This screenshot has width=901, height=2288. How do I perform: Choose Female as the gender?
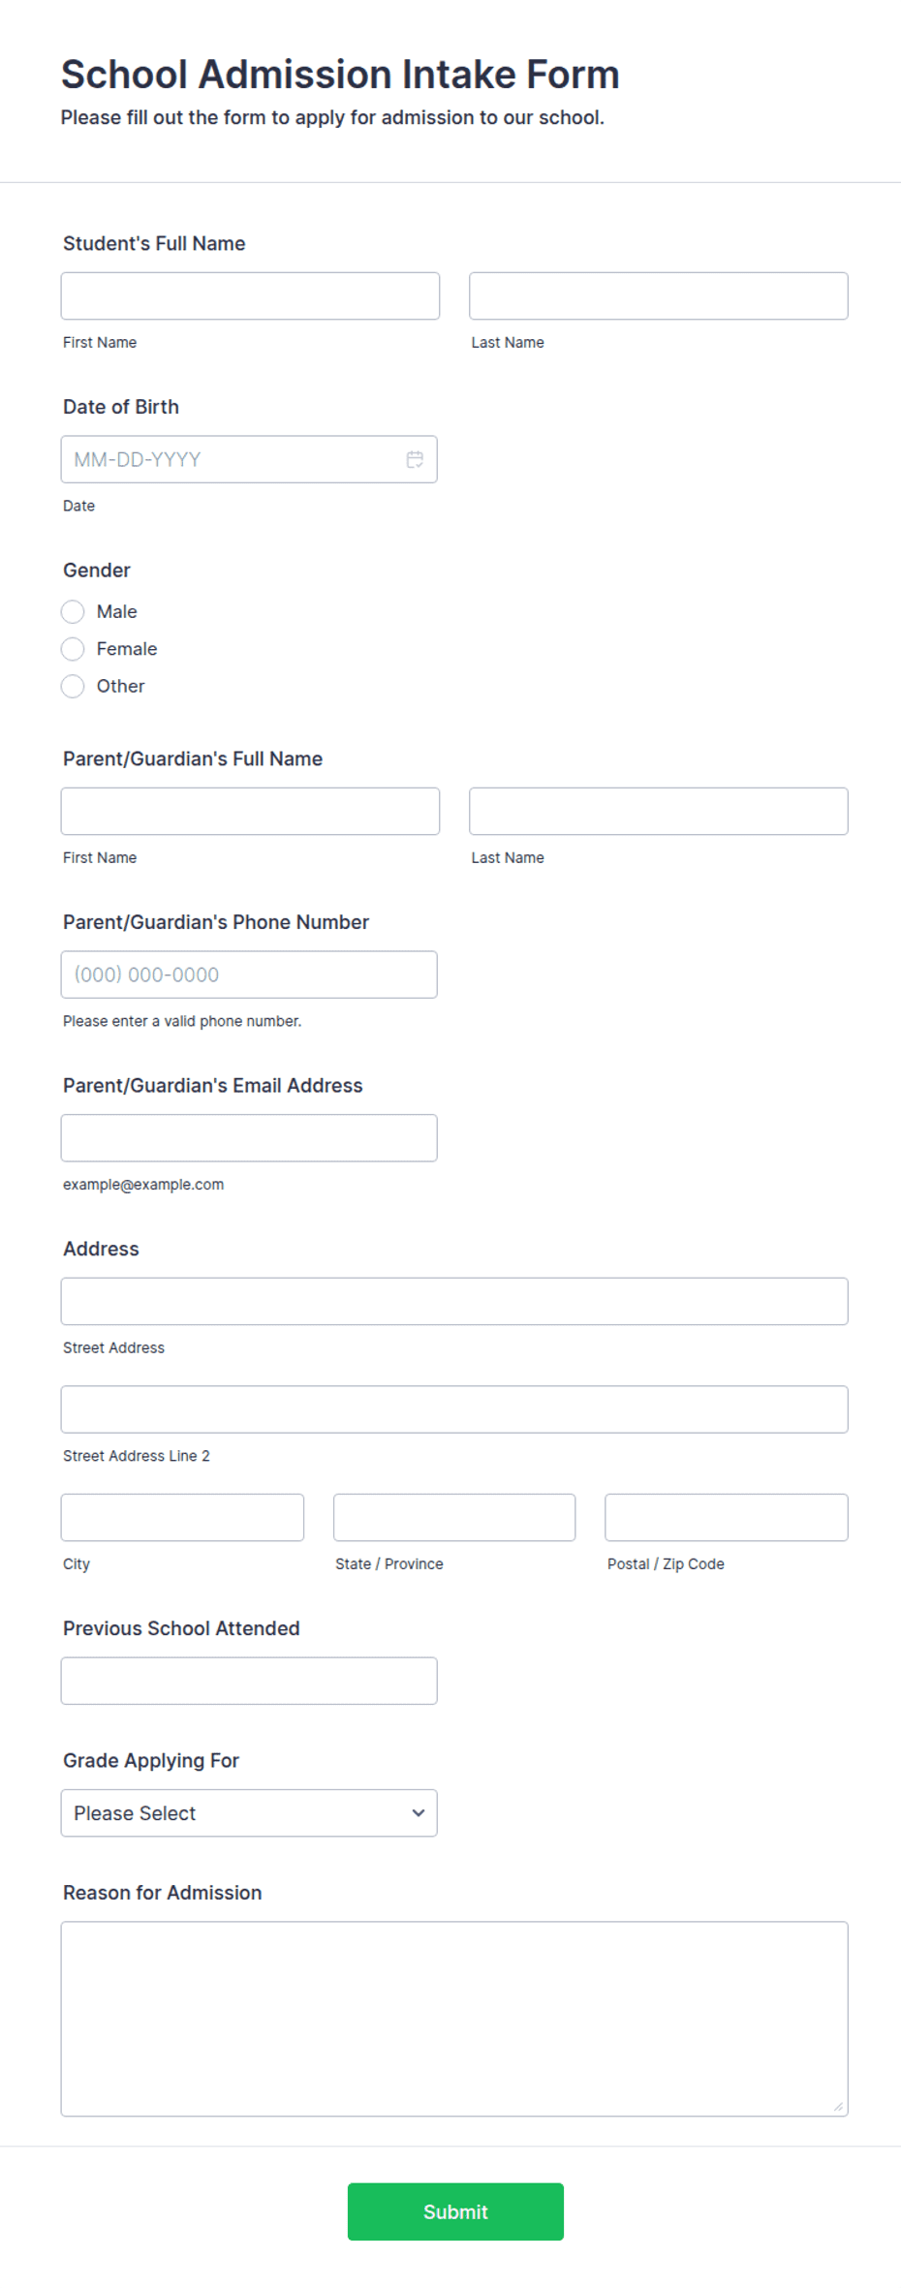pos(73,649)
